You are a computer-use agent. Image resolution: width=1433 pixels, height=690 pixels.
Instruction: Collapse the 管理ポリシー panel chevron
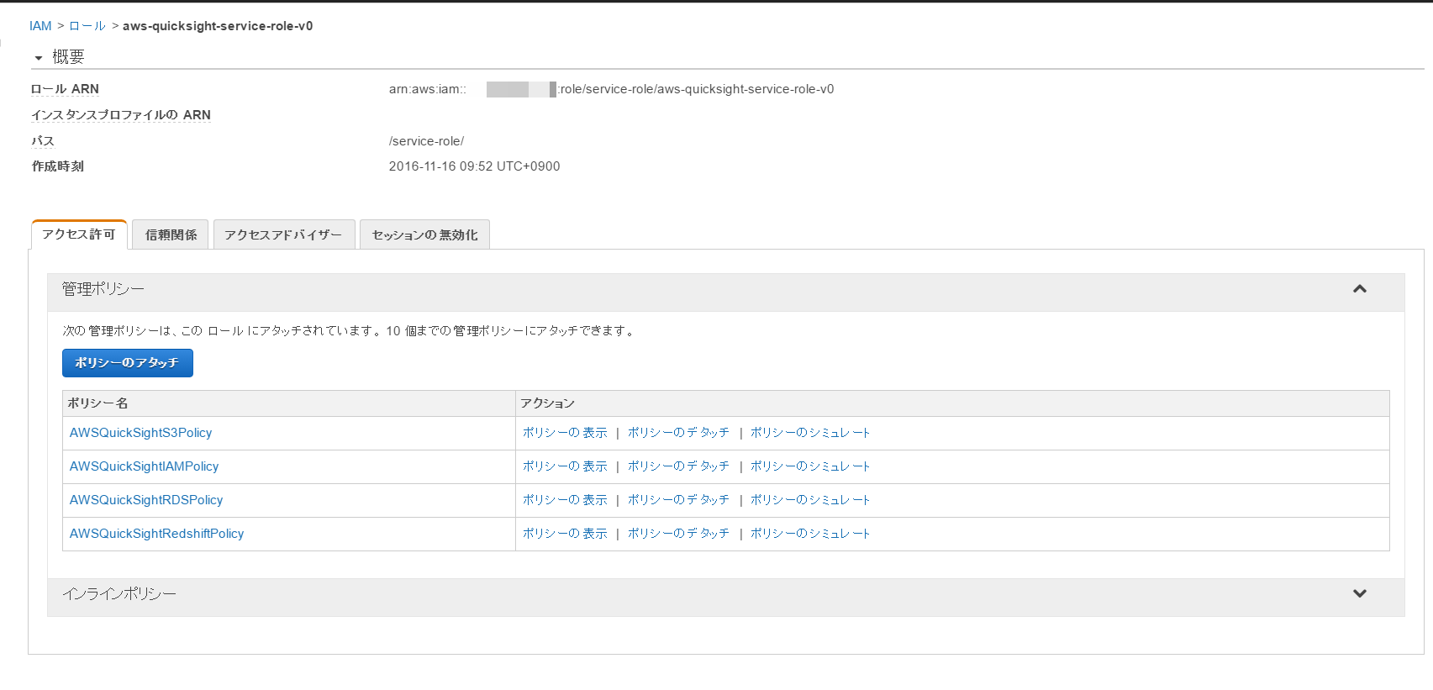1359,289
